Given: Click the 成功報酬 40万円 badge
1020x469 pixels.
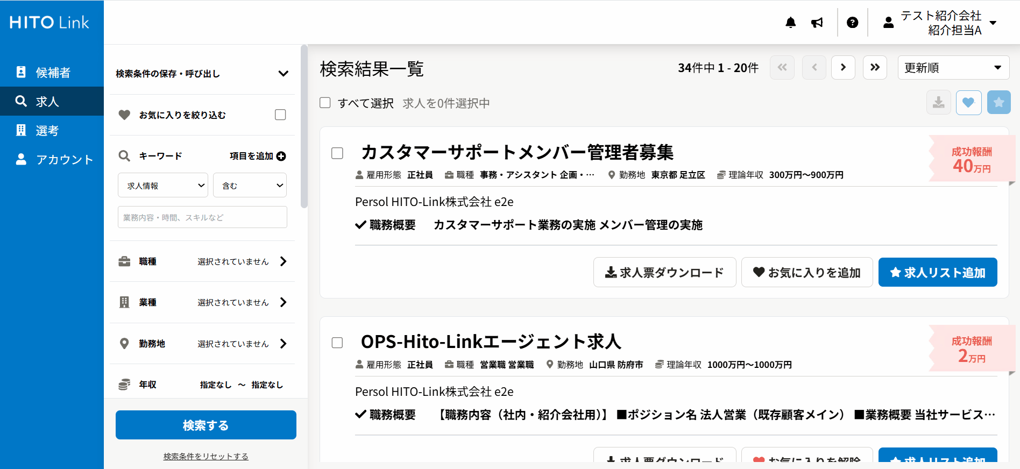Looking at the screenshot, I should [972, 159].
